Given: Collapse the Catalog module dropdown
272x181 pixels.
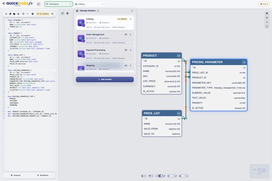Looking at the screenshot, I should pyautogui.click(x=89, y=4).
